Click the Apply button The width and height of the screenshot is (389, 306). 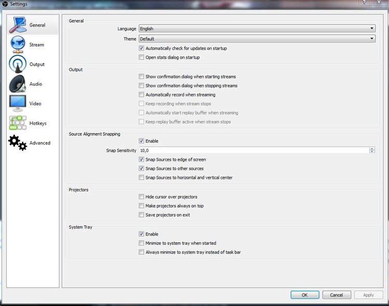(369, 295)
